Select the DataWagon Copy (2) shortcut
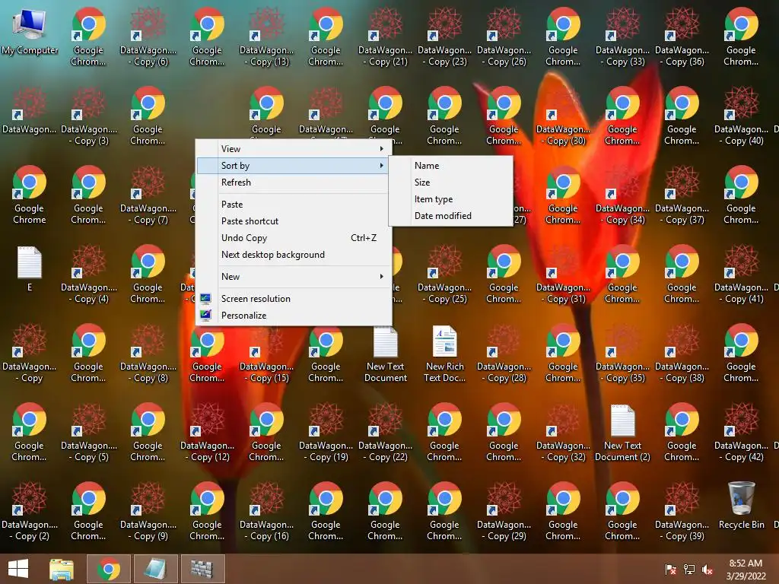The width and height of the screenshot is (779, 584). (30, 512)
